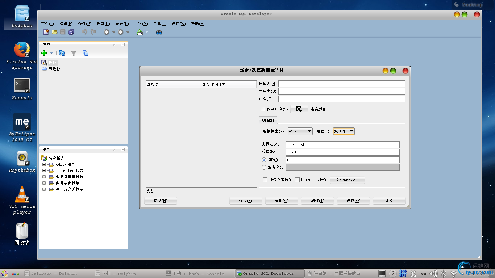
Task: Open the 运行(R) menu
Action: point(122,24)
